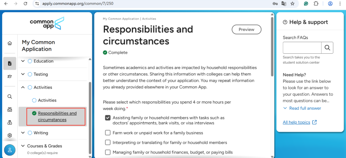Click the Search FAQs text field
Viewport: 346px width, 158px height.
coord(302,48)
